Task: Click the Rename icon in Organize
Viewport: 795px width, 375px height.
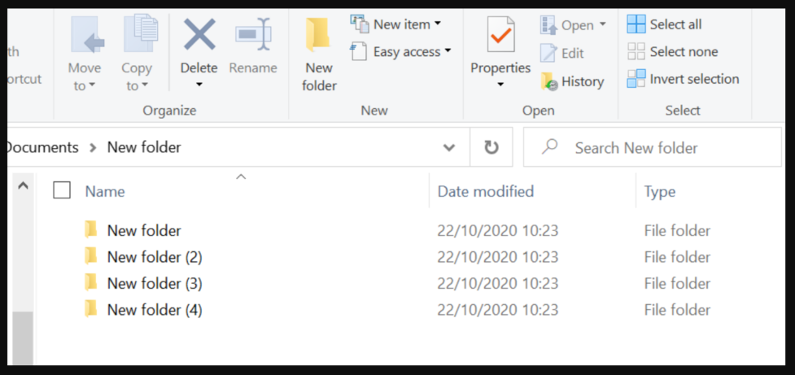Action: (253, 34)
